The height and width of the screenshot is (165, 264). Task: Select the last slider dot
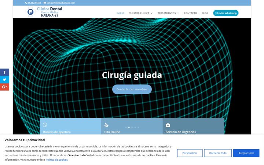[138, 127]
